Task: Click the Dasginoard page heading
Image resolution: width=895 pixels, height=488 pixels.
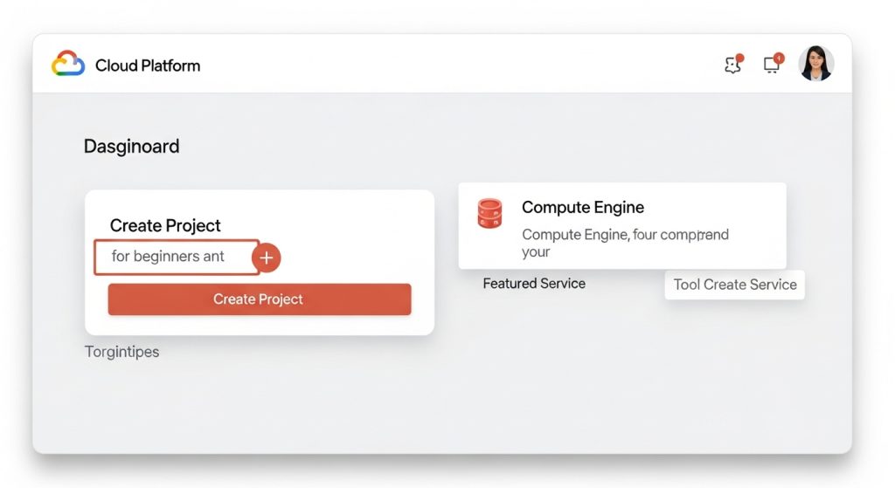Action: click(131, 146)
